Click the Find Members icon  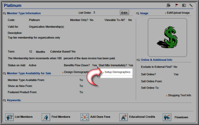[x=46, y=117]
